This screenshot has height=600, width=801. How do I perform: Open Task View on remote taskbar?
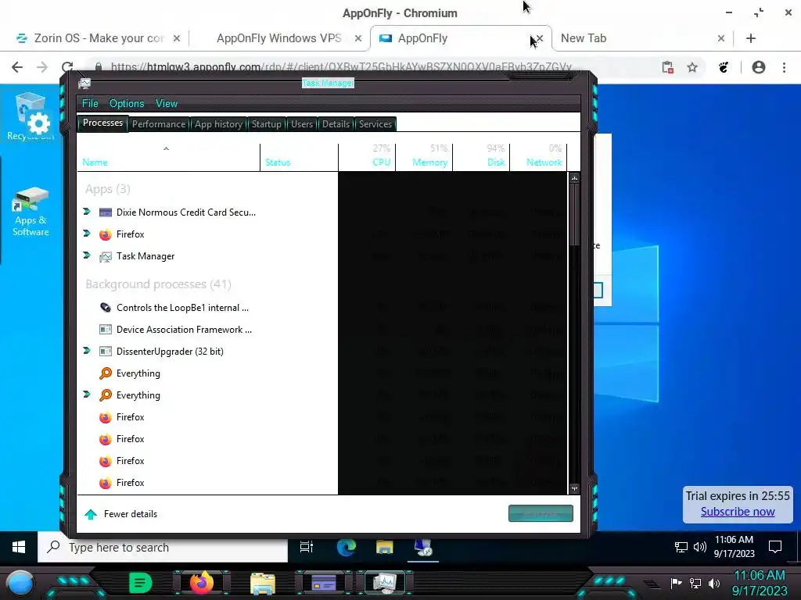click(307, 547)
